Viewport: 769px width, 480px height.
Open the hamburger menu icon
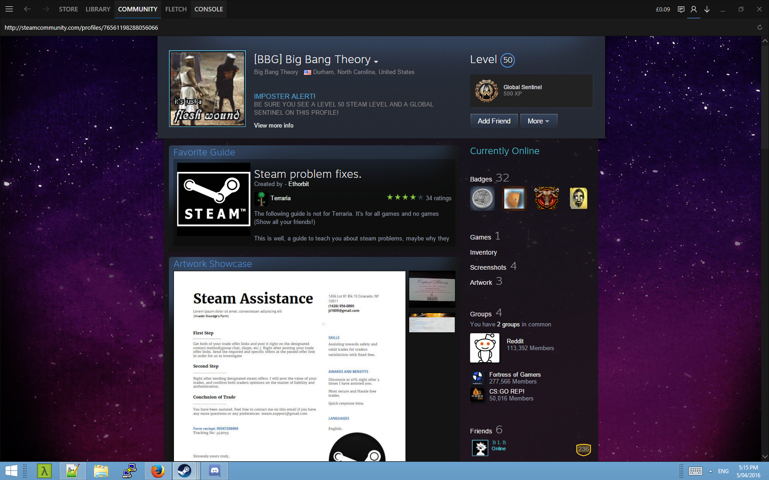[9, 9]
